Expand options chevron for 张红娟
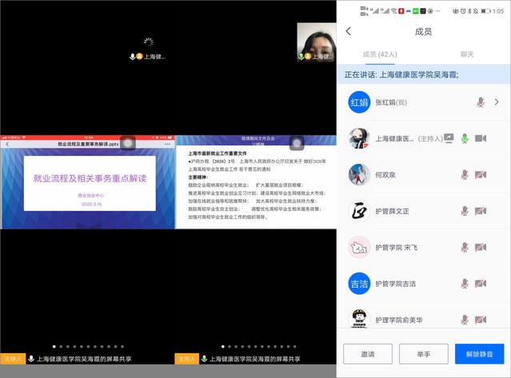This screenshot has height=378, width=511. [x=496, y=102]
